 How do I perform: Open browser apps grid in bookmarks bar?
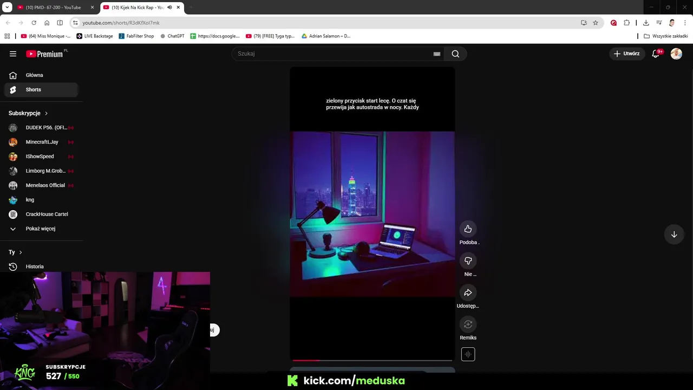(7, 36)
